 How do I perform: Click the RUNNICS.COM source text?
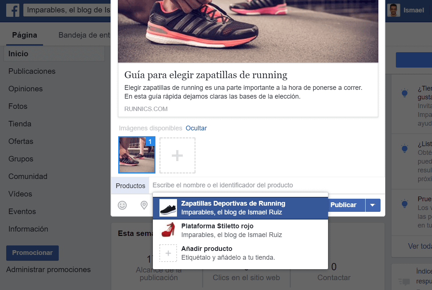146,109
